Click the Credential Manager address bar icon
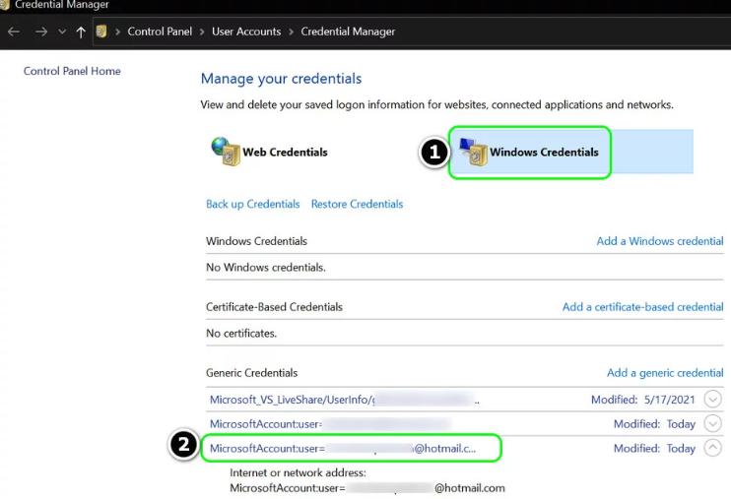This screenshot has width=731, height=499. (101, 31)
